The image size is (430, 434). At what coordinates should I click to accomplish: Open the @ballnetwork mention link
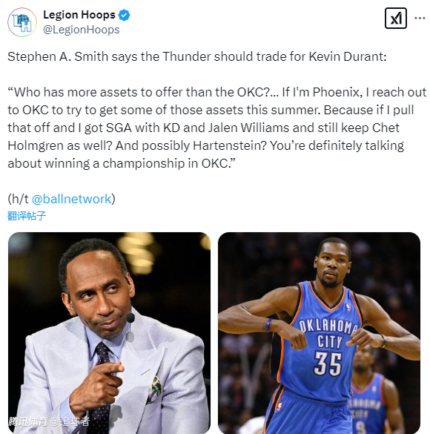point(72,199)
